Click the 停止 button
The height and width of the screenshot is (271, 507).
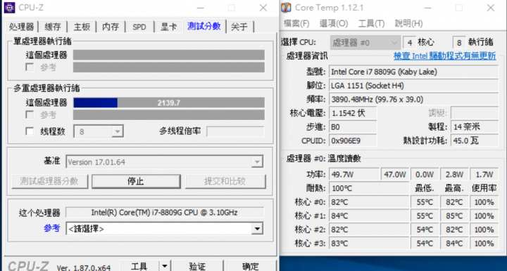point(136,181)
